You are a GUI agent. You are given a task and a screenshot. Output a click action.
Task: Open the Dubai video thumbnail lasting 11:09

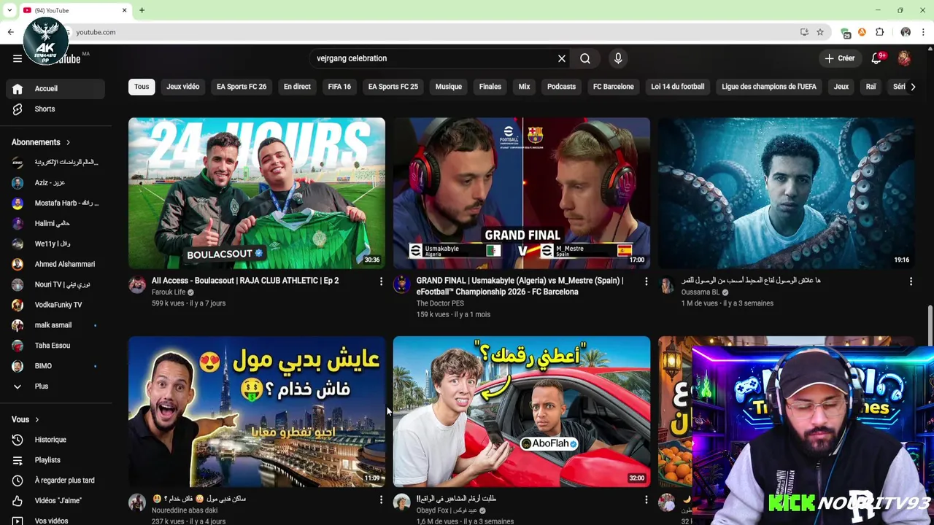coord(257,411)
